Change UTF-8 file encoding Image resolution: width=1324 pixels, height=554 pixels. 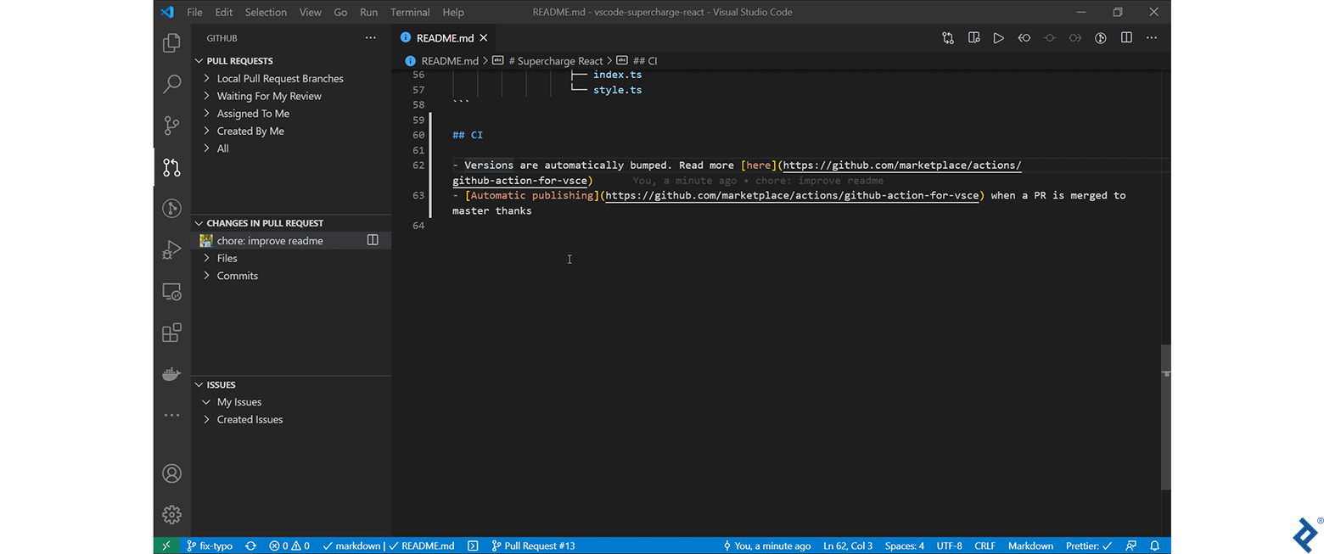pyautogui.click(x=949, y=546)
